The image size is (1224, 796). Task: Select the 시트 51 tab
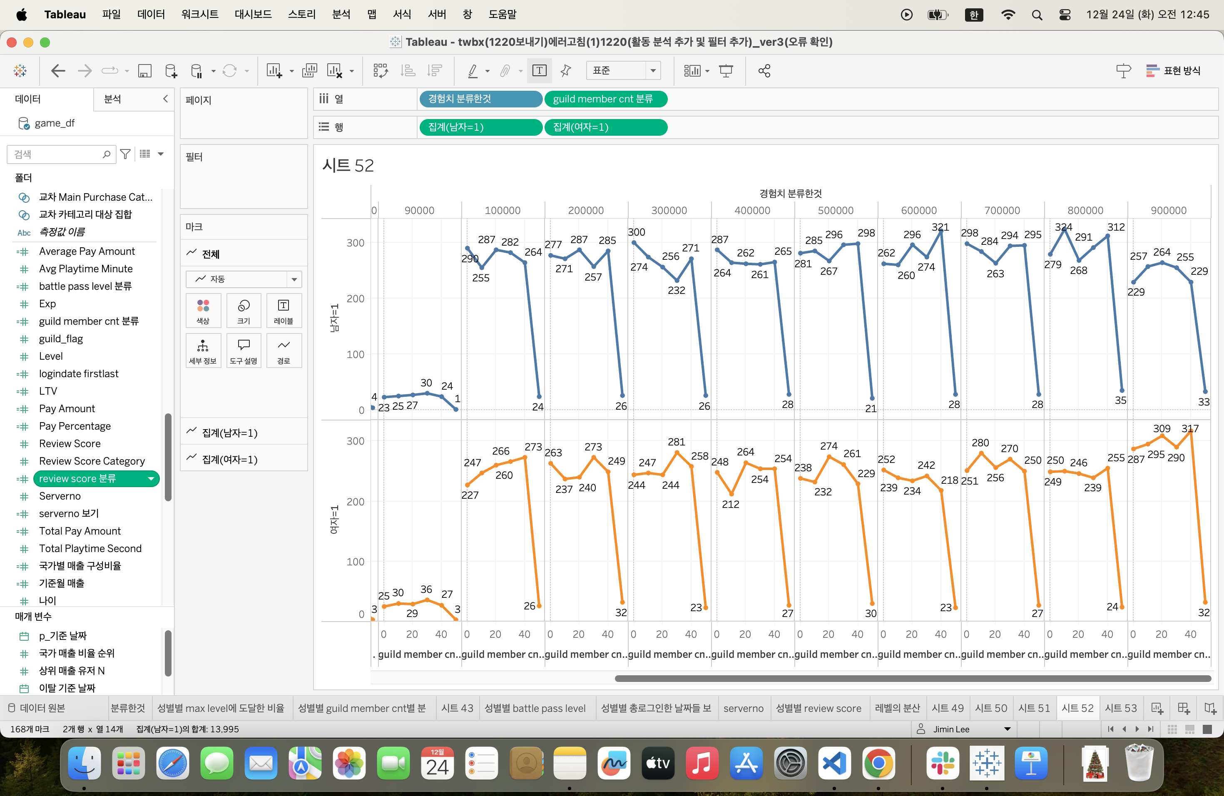coord(1034,708)
